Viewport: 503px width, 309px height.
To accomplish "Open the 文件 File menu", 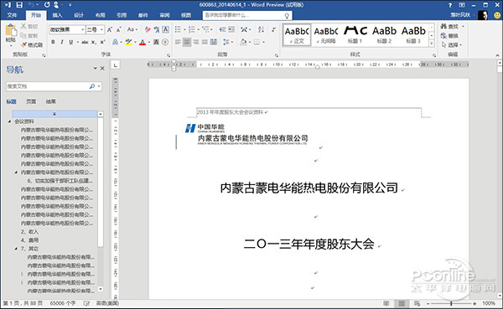I will [13, 15].
